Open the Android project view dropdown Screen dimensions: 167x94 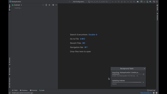(x=17, y=5)
